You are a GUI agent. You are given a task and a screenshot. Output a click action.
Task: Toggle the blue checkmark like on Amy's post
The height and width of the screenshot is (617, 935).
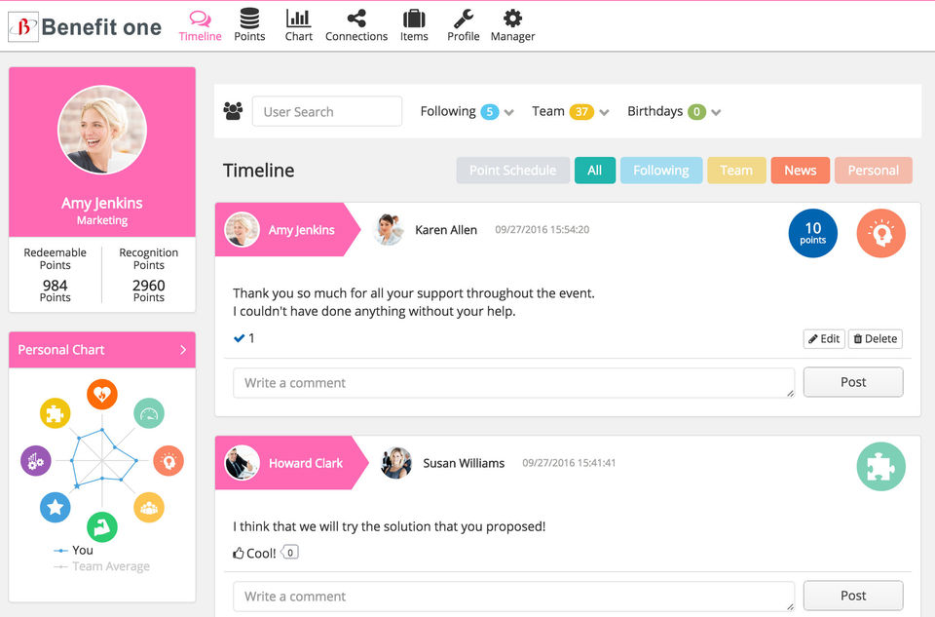point(240,338)
